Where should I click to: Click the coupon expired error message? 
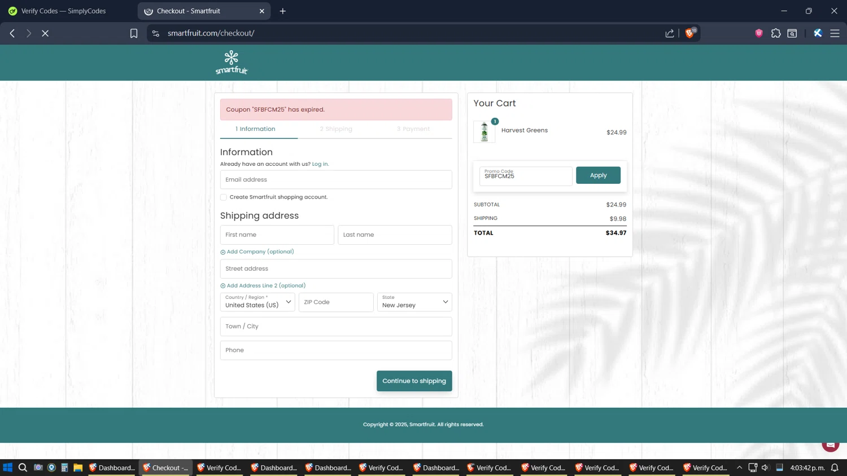tap(336, 109)
